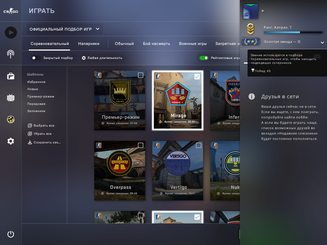
Task: Click the Overpass map card thumbnail
Action: point(120,170)
